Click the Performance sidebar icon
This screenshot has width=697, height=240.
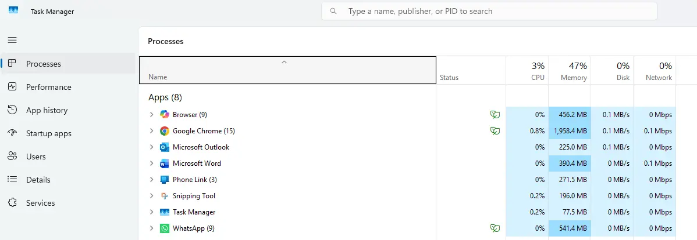click(x=12, y=87)
